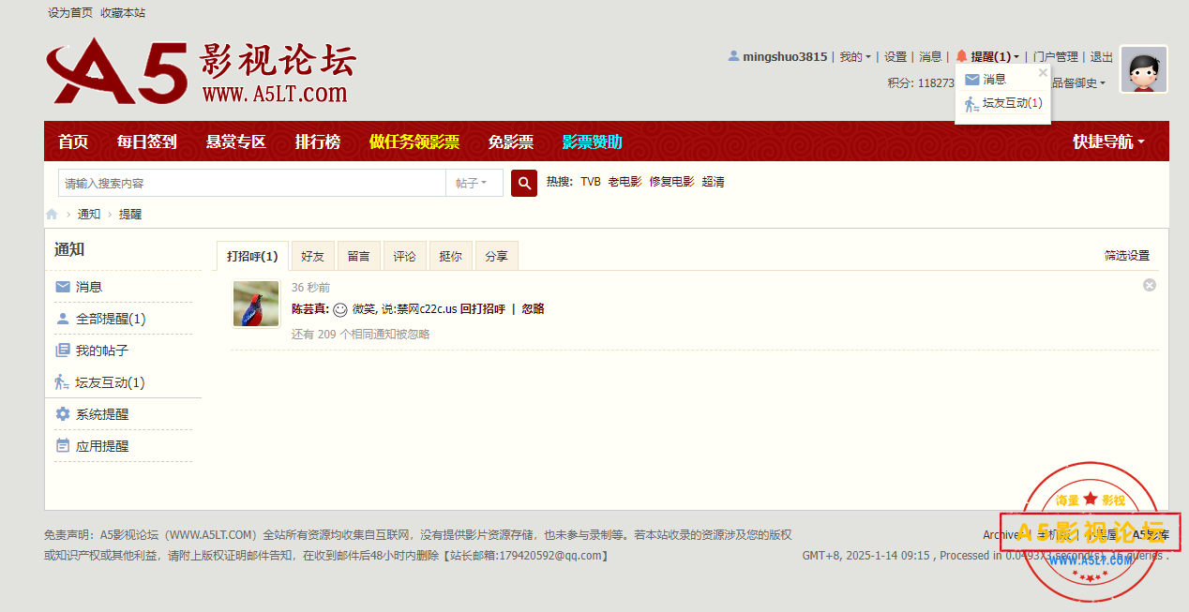
Task: Click the 老电影 hot search link
Action: click(625, 182)
